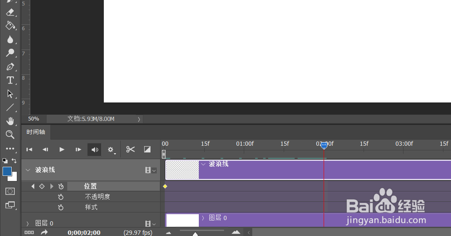Add or remove 位置 keyframe diamond

(x=42, y=186)
